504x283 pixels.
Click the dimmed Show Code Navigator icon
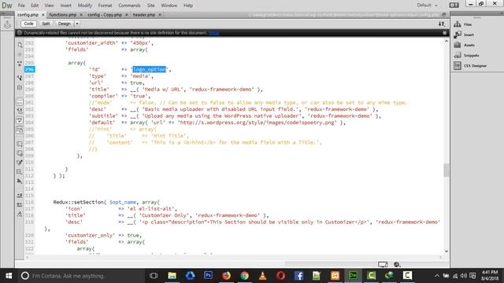20,54
